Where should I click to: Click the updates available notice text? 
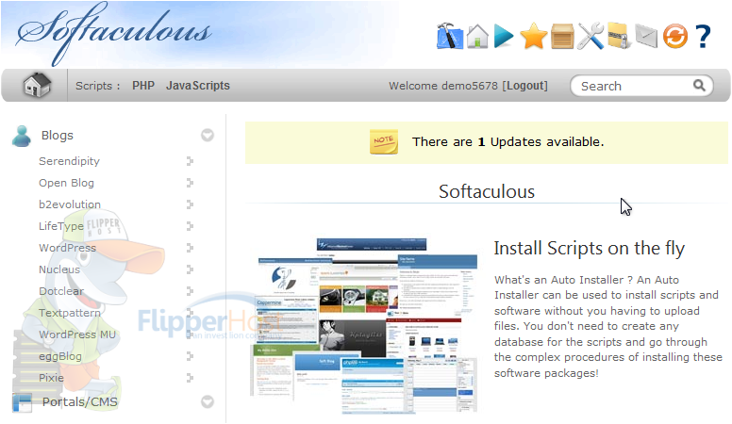[x=507, y=141]
